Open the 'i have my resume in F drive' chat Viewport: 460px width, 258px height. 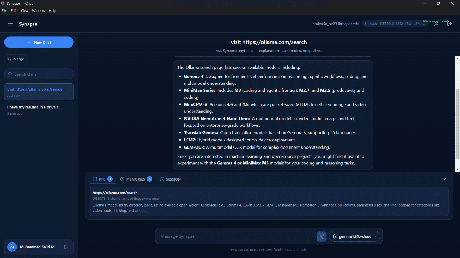(x=39, y=110)
